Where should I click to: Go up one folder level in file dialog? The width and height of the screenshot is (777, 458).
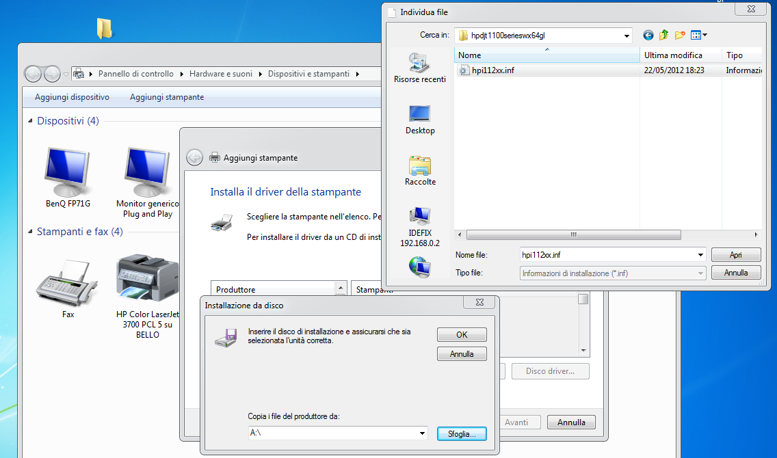663,35
